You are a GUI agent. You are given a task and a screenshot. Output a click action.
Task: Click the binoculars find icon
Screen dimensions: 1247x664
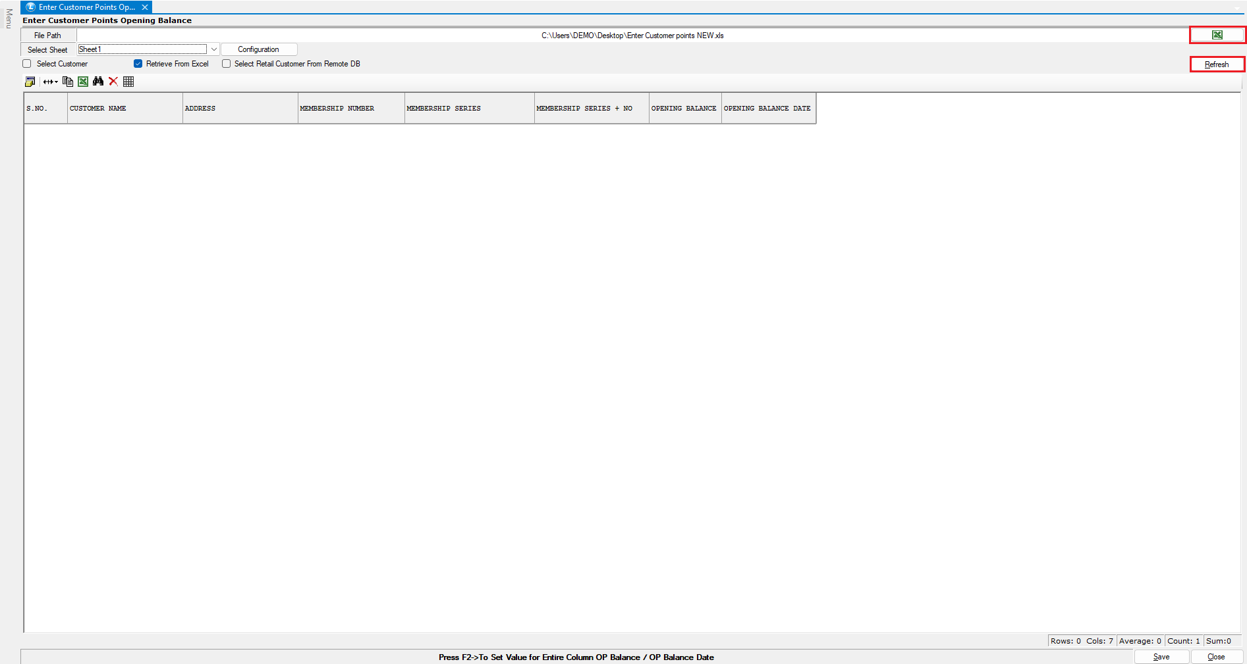click(98, 82)
